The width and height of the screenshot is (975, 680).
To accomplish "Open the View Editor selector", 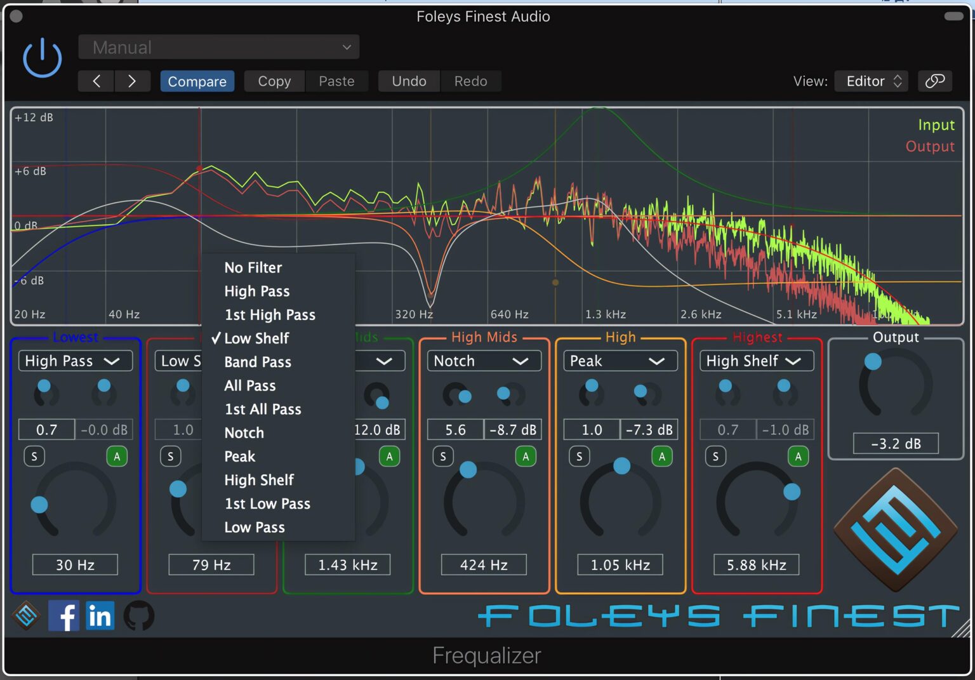I will point(871,81).
